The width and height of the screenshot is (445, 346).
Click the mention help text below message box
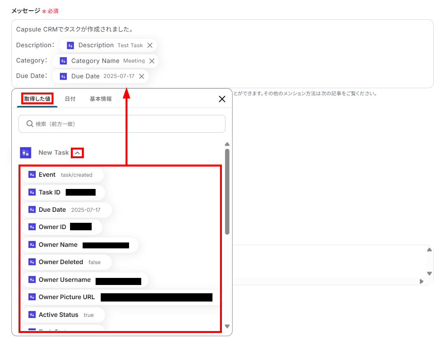tap(305, 93)
